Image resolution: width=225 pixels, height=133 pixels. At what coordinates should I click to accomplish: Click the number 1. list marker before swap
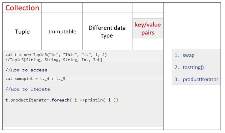[x=177, y=55]
